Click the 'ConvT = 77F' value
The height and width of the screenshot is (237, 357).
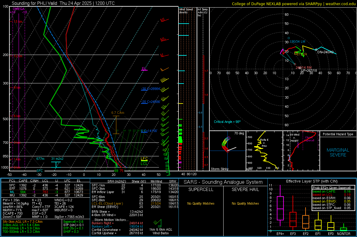(x=41, y=207)
